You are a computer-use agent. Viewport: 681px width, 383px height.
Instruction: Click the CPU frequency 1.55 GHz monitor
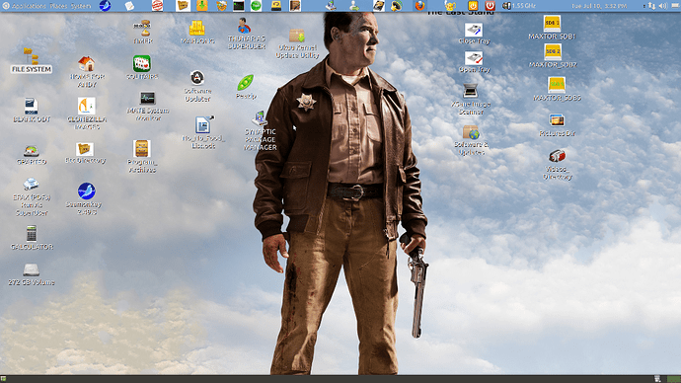pyautogui.click(x=519, y=6)
